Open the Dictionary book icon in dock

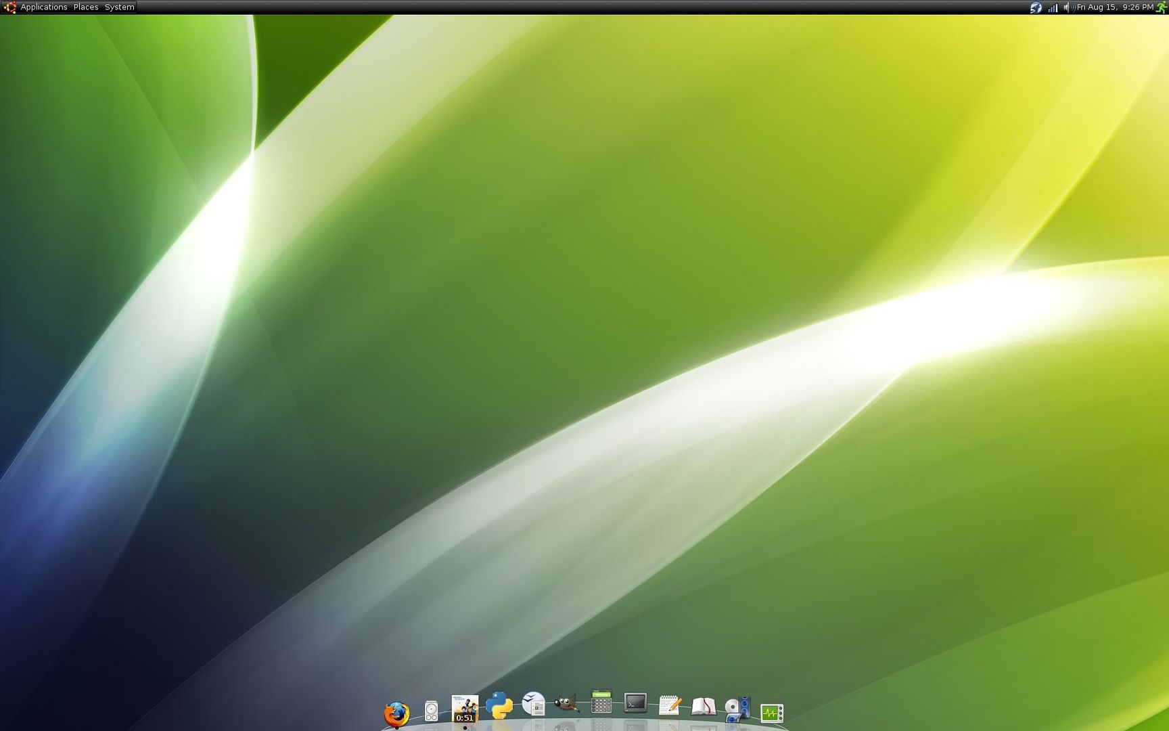(x=704, y=707)
